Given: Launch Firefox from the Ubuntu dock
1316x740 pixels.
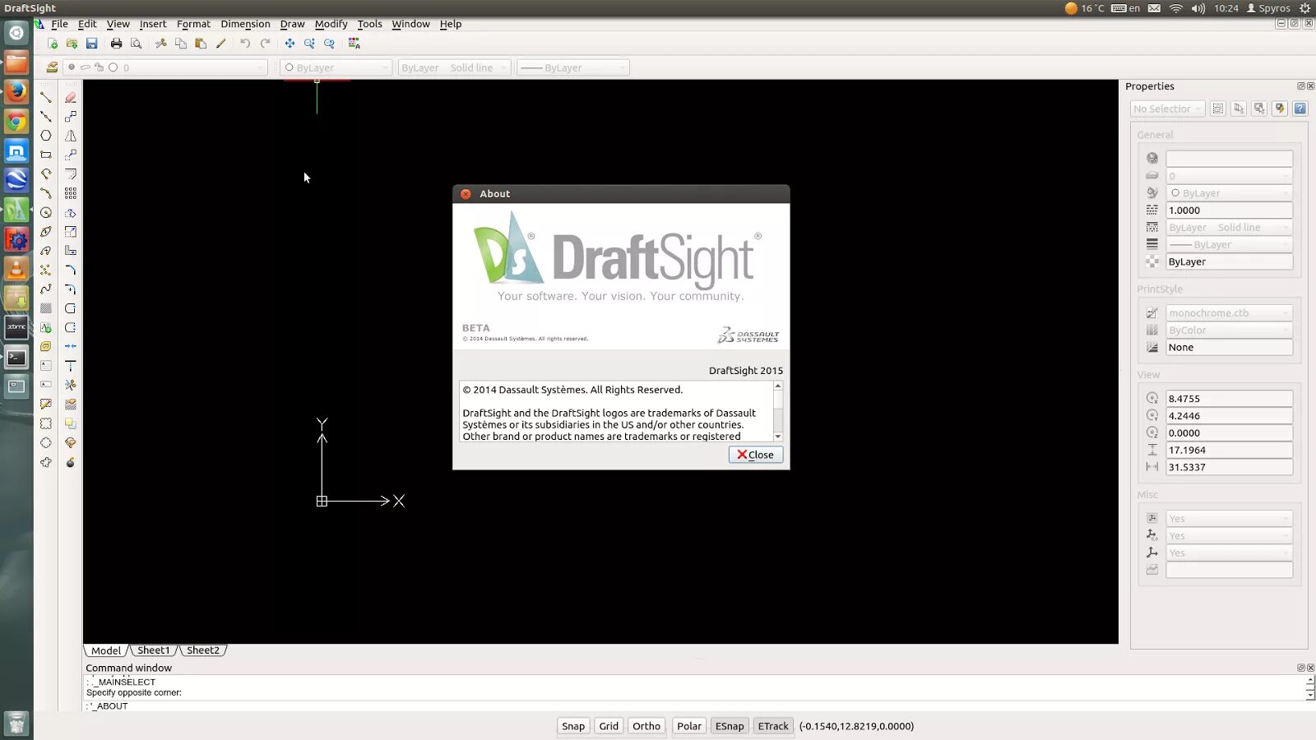Looking at the screenshot, I should coord(16,92).
